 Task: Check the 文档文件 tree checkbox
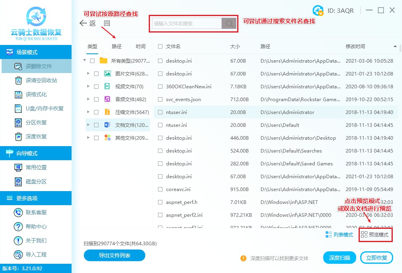click(96, 125)
